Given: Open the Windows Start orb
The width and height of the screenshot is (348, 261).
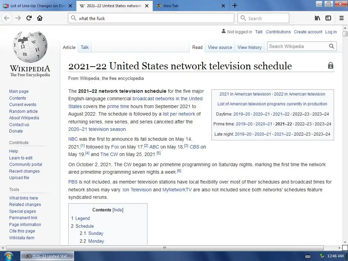Looking at the screenshot, I should tap(8, 256).
